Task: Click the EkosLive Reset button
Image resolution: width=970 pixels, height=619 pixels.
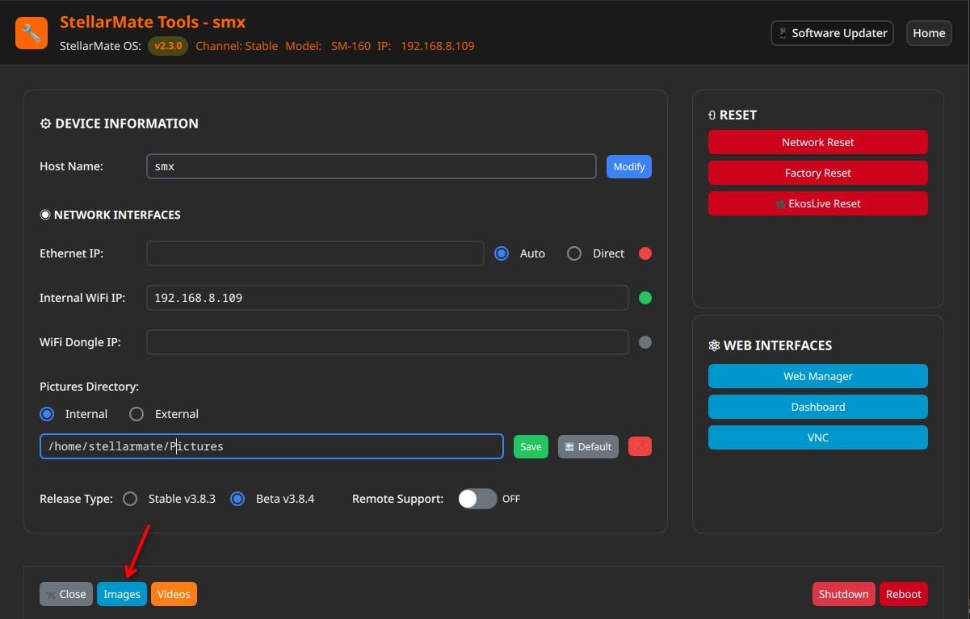Action: (x=818, y=203)
